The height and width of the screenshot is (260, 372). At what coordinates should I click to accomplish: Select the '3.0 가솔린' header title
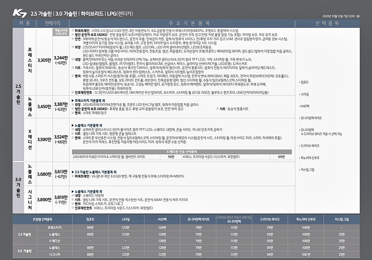coord(66,14)
